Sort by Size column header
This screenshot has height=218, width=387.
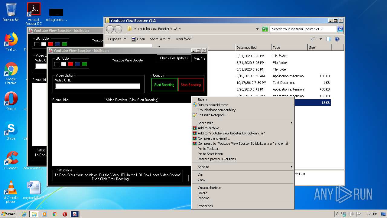pos(320,48)
